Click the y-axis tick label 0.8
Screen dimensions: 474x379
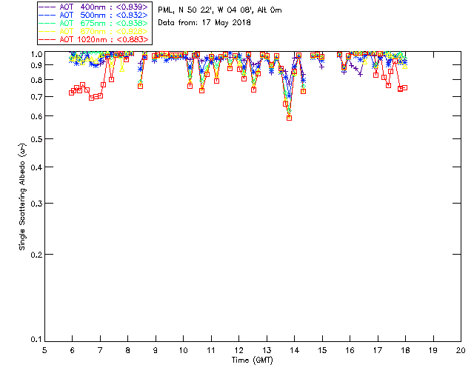coord(36,80)
